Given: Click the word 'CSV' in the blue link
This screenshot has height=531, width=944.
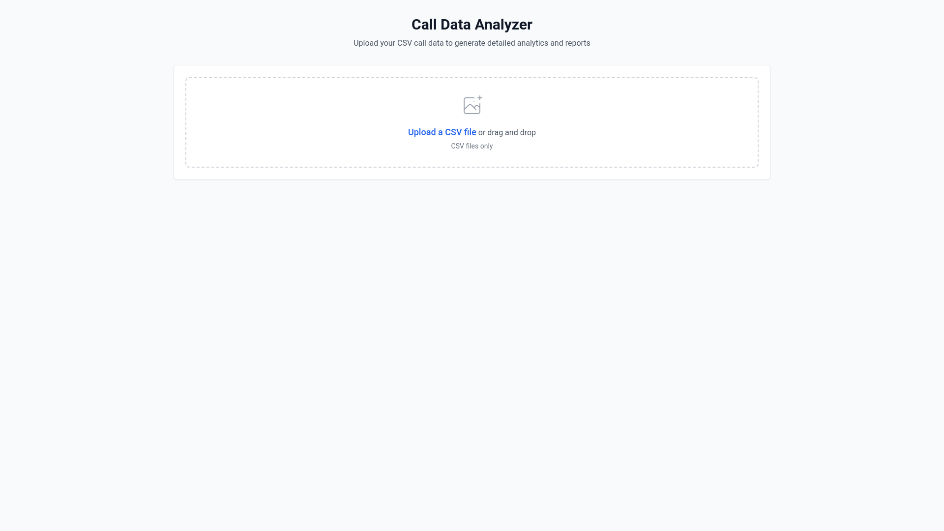Looking at the screenshot, I should click(453, 132).
